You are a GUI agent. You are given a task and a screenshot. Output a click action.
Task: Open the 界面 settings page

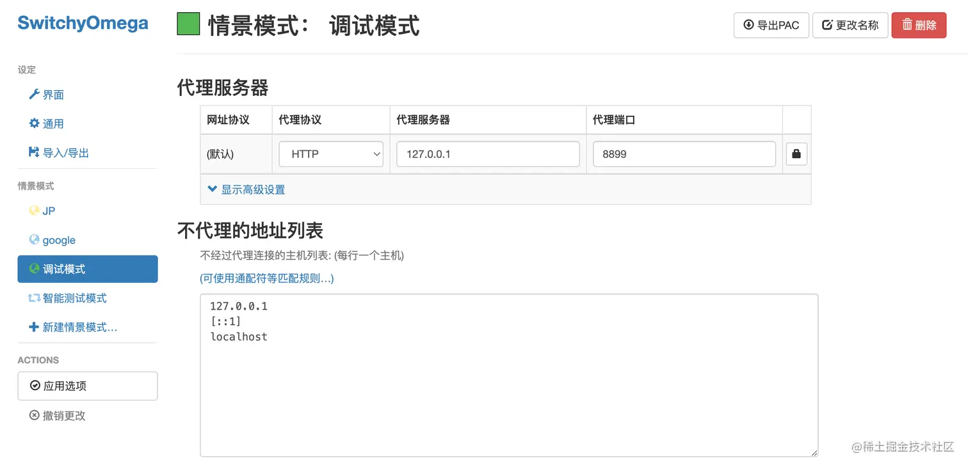coord(53,95)
